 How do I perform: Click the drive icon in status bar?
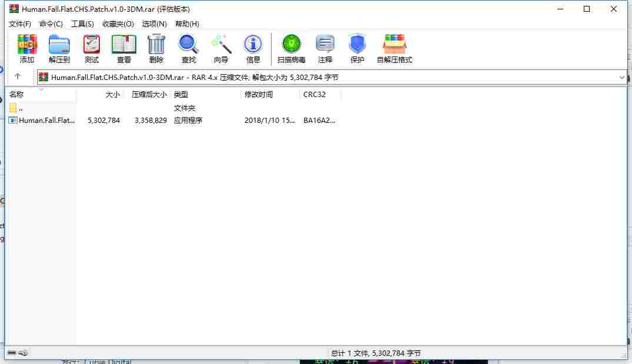tap(12, 353)
